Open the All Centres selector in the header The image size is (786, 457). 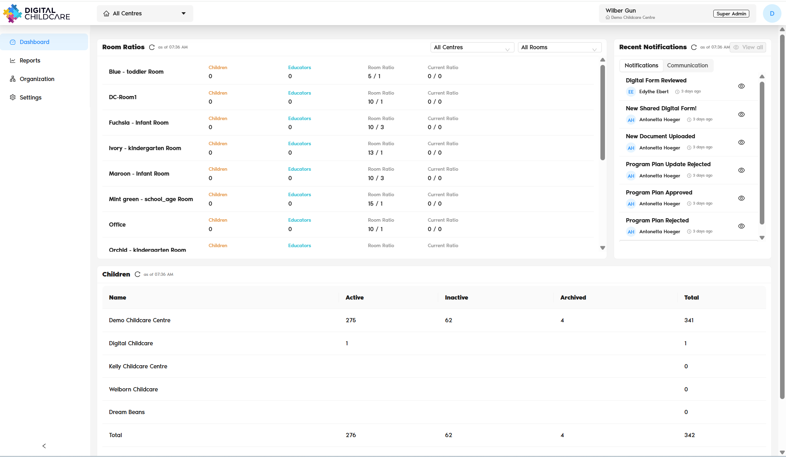pyautogui.click(x=145, y=13)
